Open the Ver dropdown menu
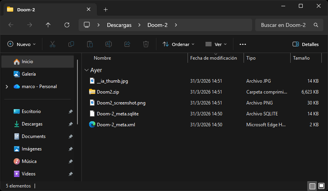 click(216, 44)
